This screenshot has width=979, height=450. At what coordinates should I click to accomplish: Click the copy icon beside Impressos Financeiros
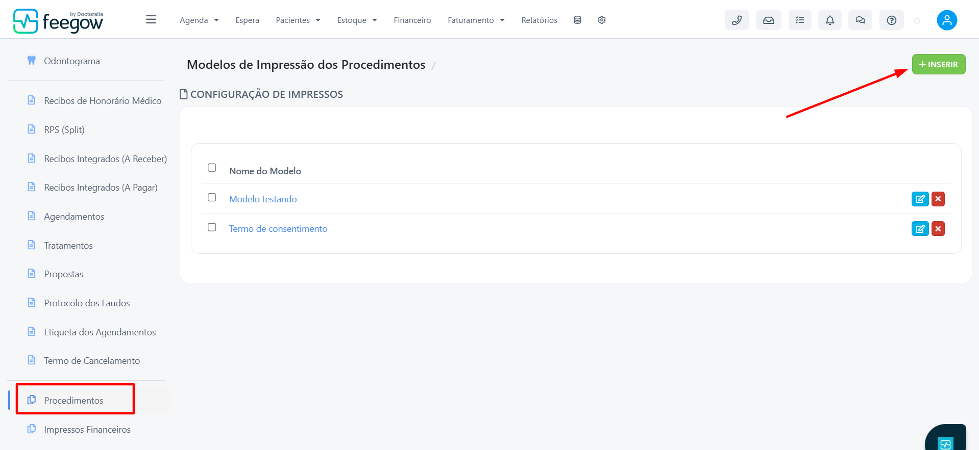click(32, 429)
